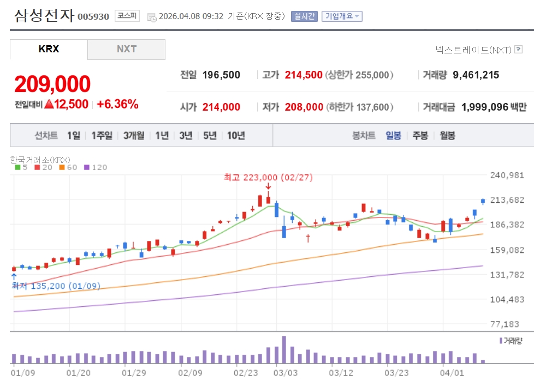Click the NXT help question-mark icon
This screenshot has height=387, width=534.
pyautogui.click(x=518, y=50)
